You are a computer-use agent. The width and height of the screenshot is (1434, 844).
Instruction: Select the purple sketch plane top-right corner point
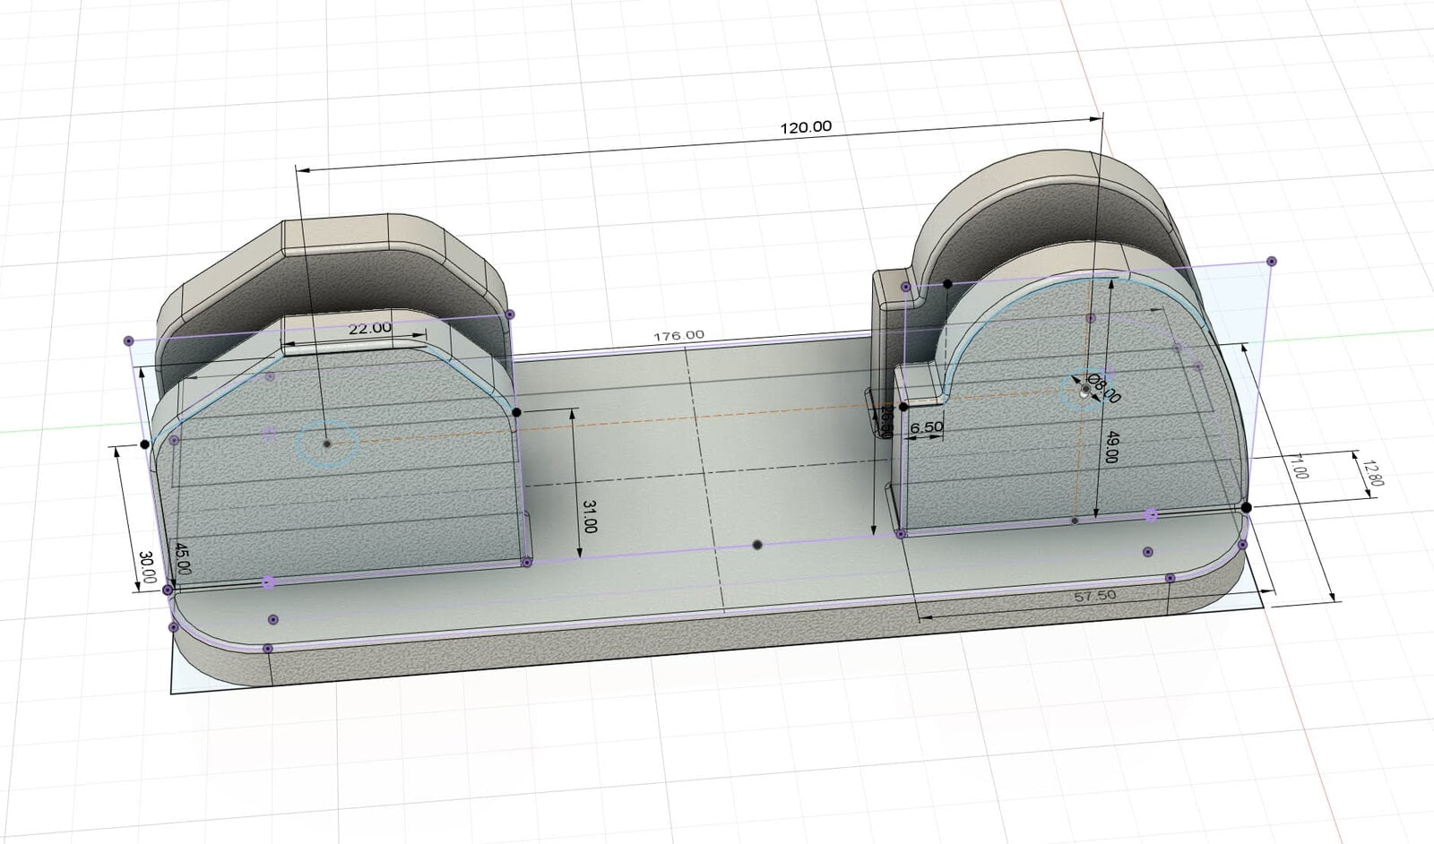[1271, 262]
